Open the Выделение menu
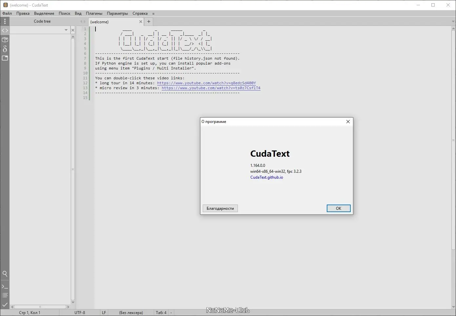 [44, 13]
